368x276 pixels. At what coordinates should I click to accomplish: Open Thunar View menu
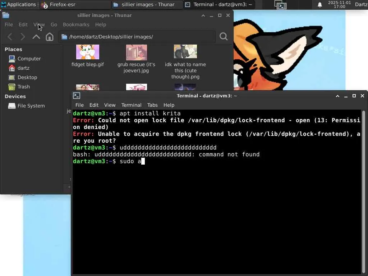point(39,24)
